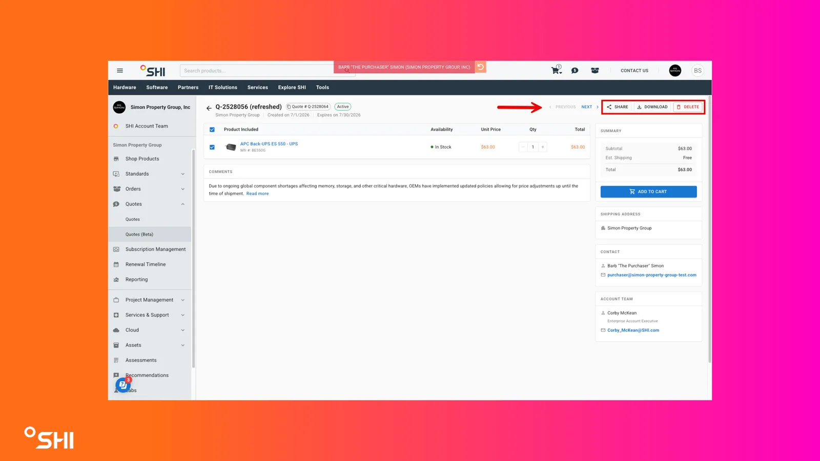The image size is (820, 461).
Task: Open the APC Back-UPS ES 550 - UPS link
Action: point(269,144)
